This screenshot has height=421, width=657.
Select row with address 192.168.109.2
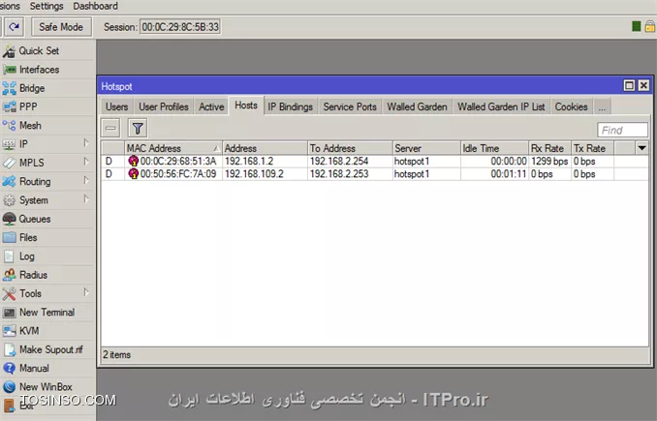(x=375, y=174)
